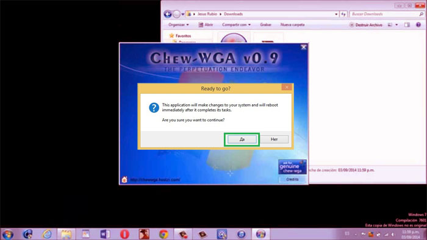Open Internet Explorer from the taskbar
427x240 pixels.
[x=47, y=234]
